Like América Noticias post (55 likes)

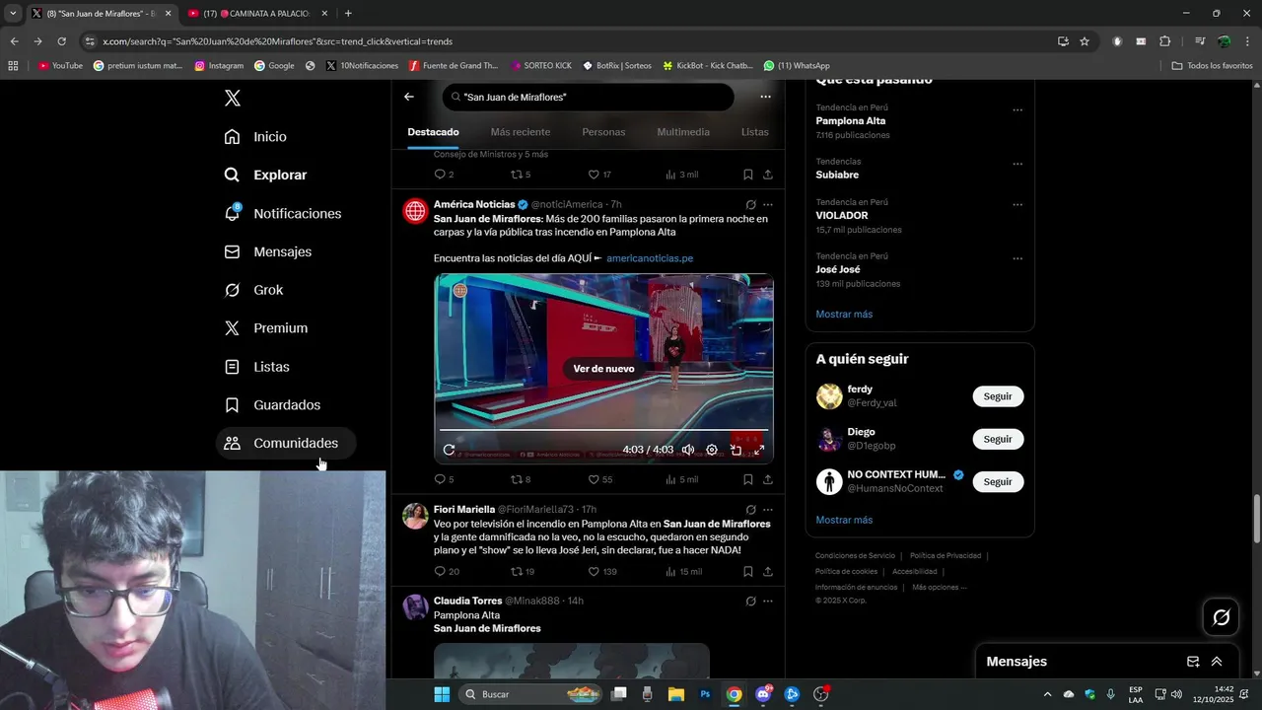pyautogui.click(x=599, y=479)
